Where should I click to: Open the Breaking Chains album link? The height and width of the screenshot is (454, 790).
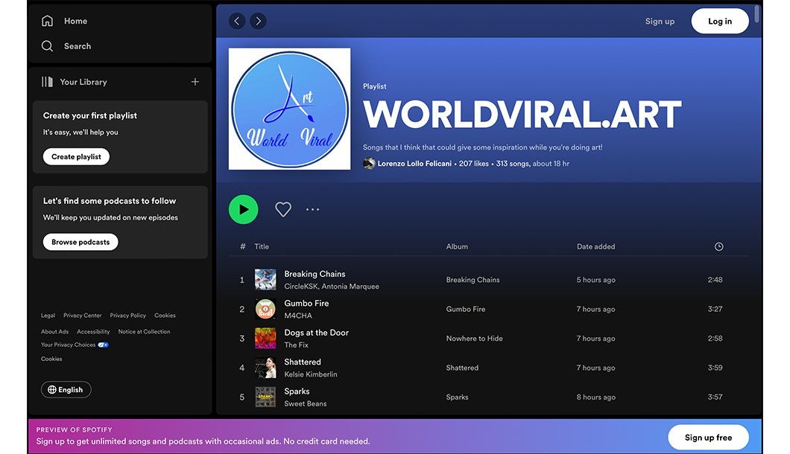click(473, 280)
